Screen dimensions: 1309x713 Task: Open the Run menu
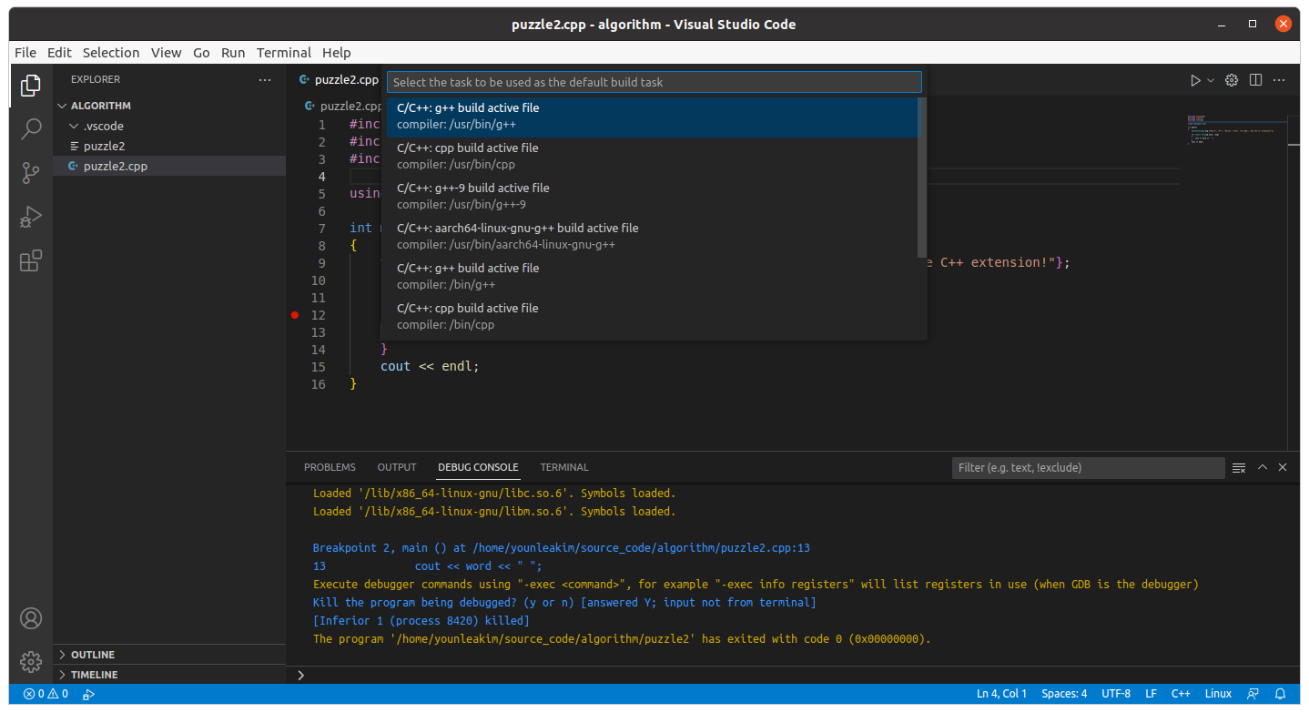point(233,53)
